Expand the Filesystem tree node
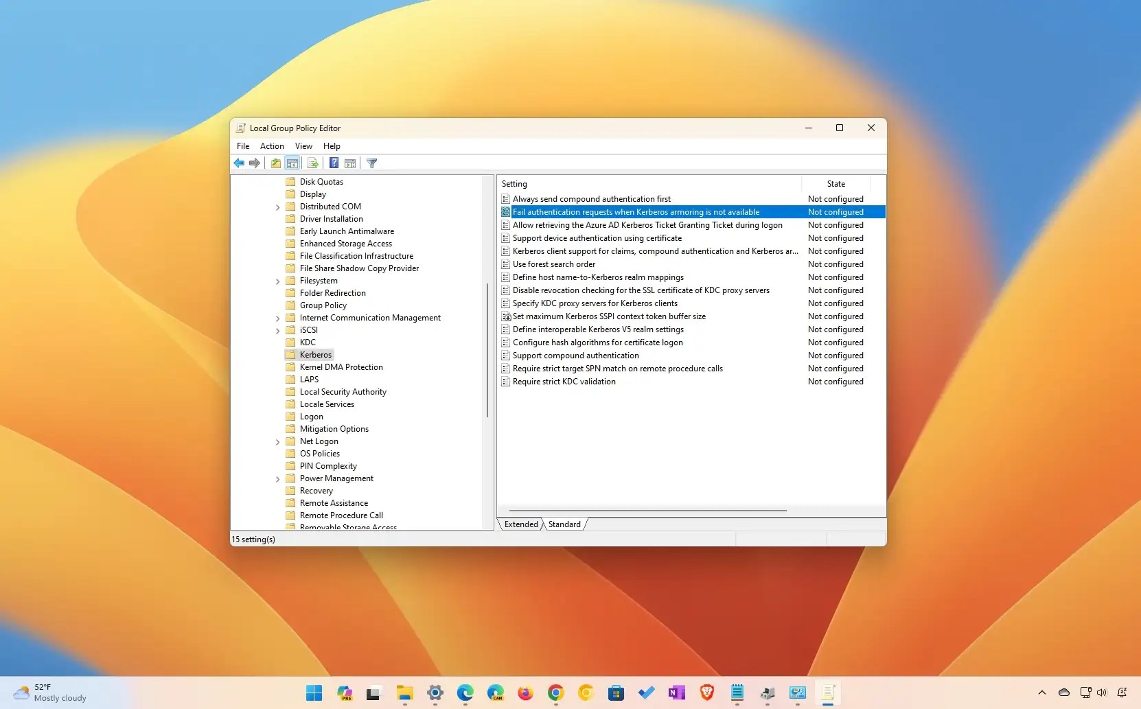 tap(278, 281)
